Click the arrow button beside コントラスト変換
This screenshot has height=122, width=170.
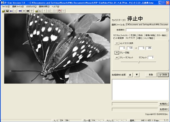pyautogui.click(x=117, y=43)
